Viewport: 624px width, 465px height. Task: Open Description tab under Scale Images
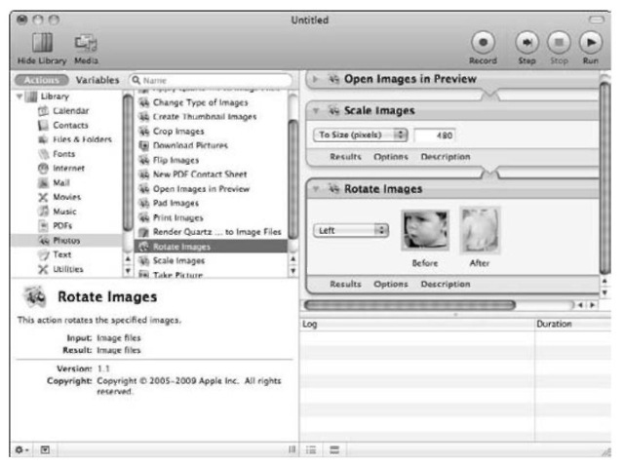pyautogui.click(x=446, y=157)
